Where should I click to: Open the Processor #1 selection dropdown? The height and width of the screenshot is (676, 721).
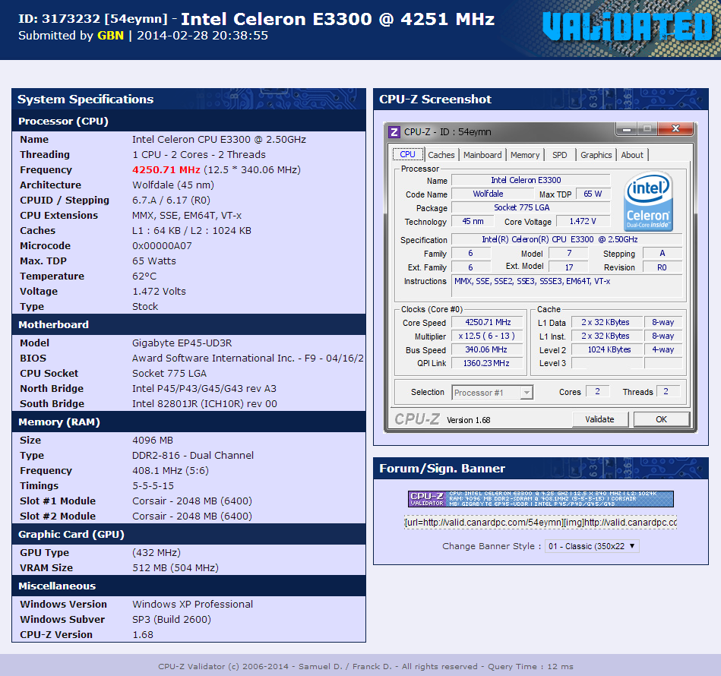pyautogui.click(x=492, y=393)
